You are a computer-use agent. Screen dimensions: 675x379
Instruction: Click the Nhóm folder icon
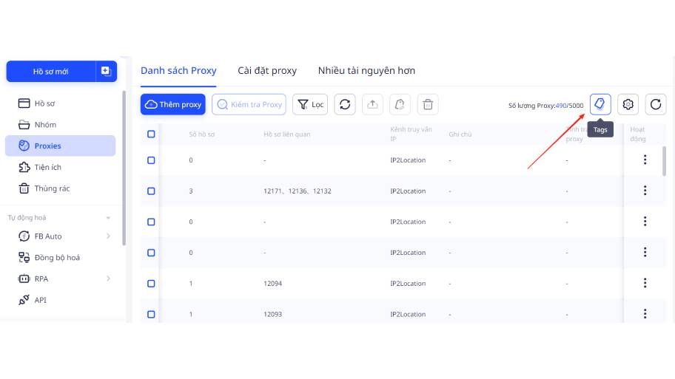(24, 125)
